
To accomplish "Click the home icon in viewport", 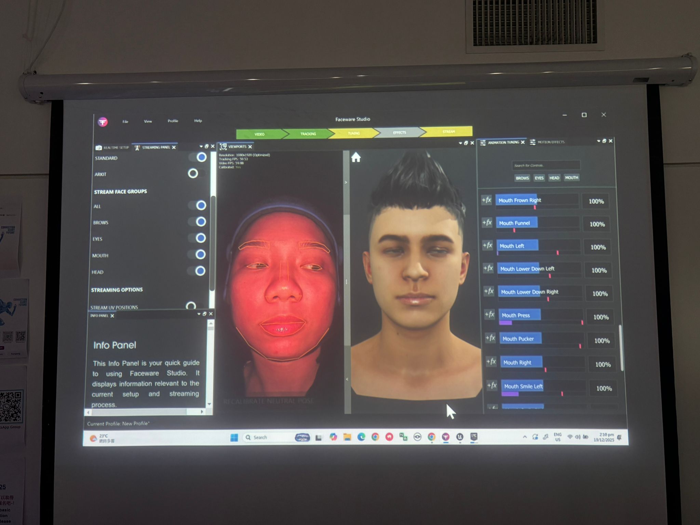I will pos(356,158).
